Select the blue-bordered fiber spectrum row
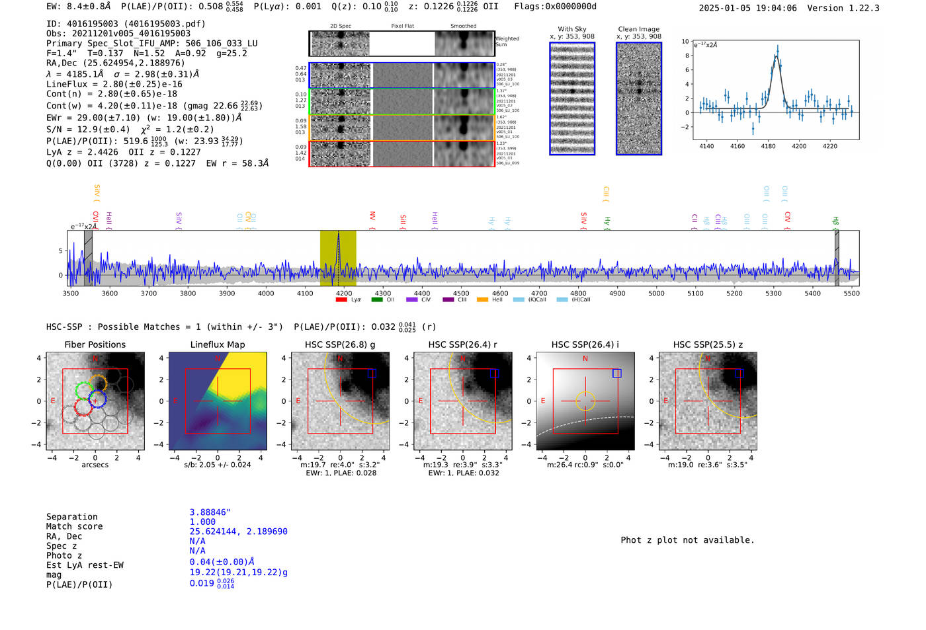Viewport: 926px width, 630px height. pyautogui.click(x=401, y=75)
